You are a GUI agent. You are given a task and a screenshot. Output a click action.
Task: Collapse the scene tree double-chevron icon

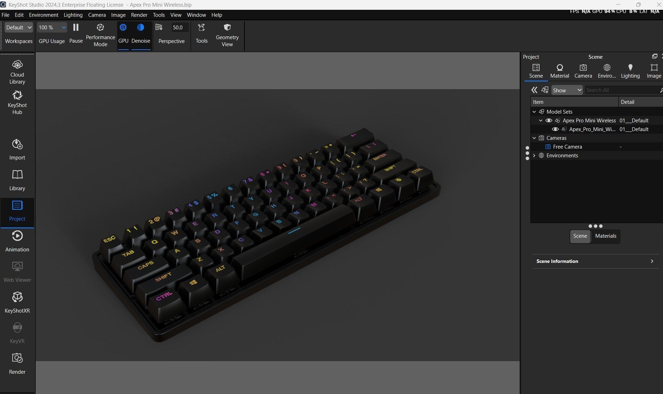(x=534, y=90)
